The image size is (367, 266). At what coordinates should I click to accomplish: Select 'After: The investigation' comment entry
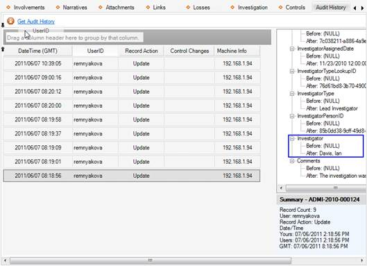336,176
